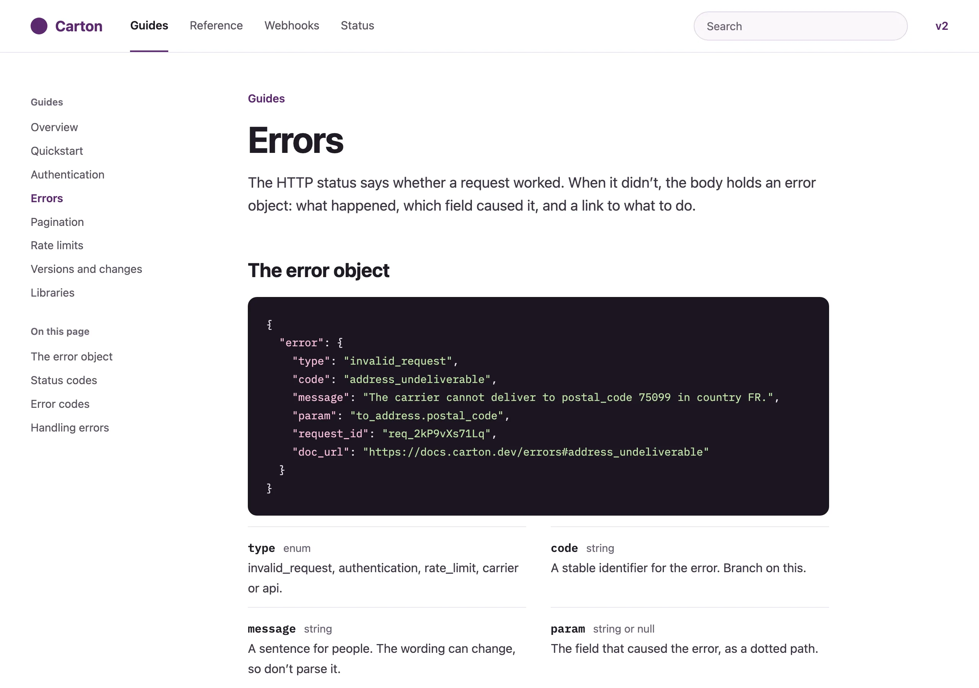Screen dimensions: 979x688
Task: Click the 'type' field name
Action: (261, 548)
